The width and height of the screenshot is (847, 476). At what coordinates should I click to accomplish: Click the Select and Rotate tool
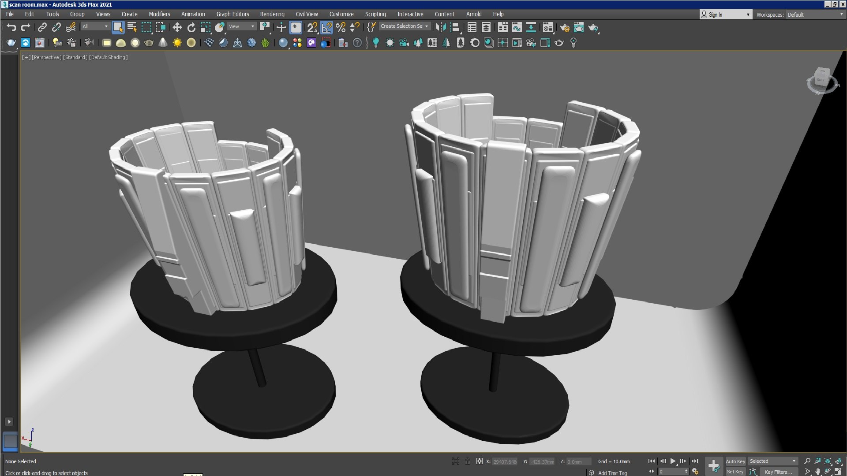coord(191,28)
